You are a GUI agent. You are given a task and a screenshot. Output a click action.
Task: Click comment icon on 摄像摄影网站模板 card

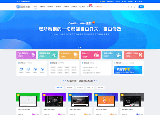pyautogui.click(x=142, y=114)
